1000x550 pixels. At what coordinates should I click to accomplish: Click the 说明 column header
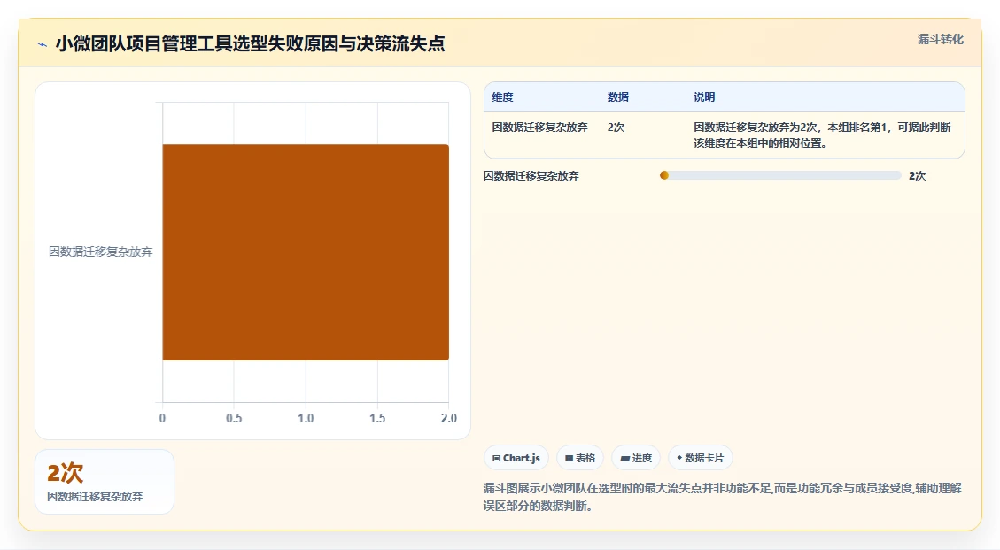point(704,97)
